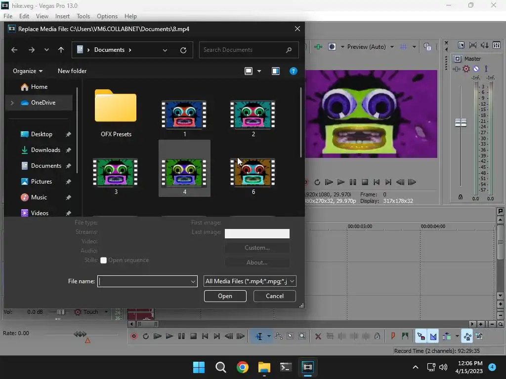Viewport: 506px width, 379px height.
Task: Click New folder
Action: (72, 71)
